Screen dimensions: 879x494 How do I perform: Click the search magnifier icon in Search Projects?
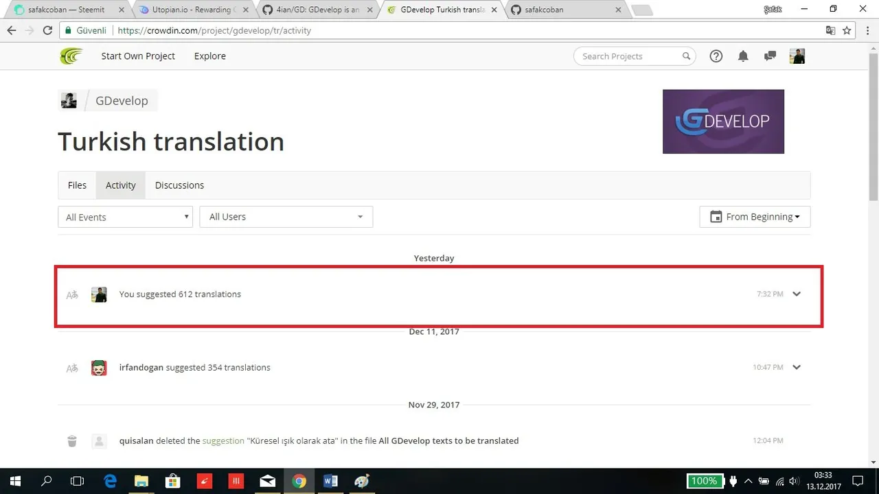pyautogui.click(x=686, y=56)
